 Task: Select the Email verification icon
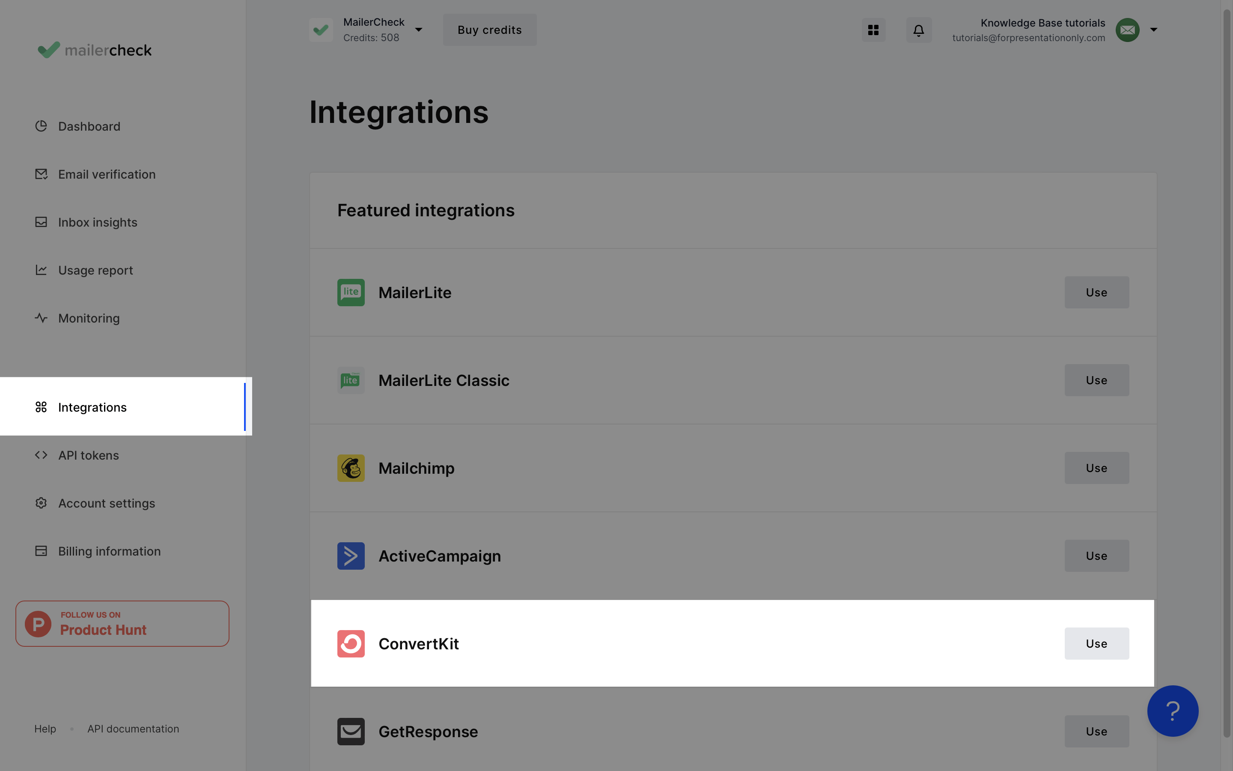pyautogui.click(x=41, y=174)
